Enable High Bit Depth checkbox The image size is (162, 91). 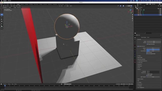tap(147, 74)
